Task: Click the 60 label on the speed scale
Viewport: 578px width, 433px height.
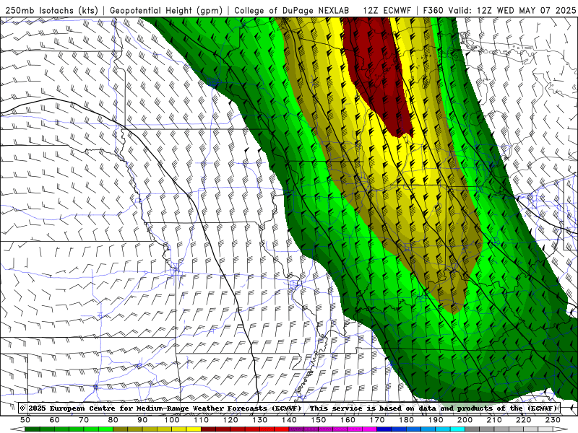Action: pos(54,420)
